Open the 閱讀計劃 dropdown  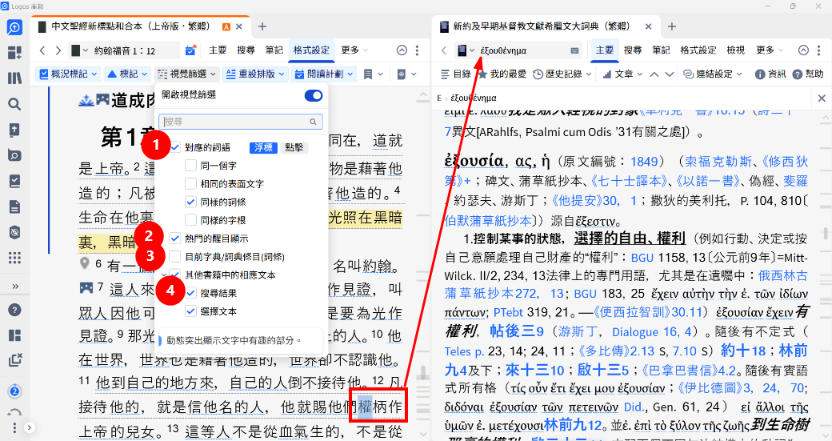(x=324, y=74)
